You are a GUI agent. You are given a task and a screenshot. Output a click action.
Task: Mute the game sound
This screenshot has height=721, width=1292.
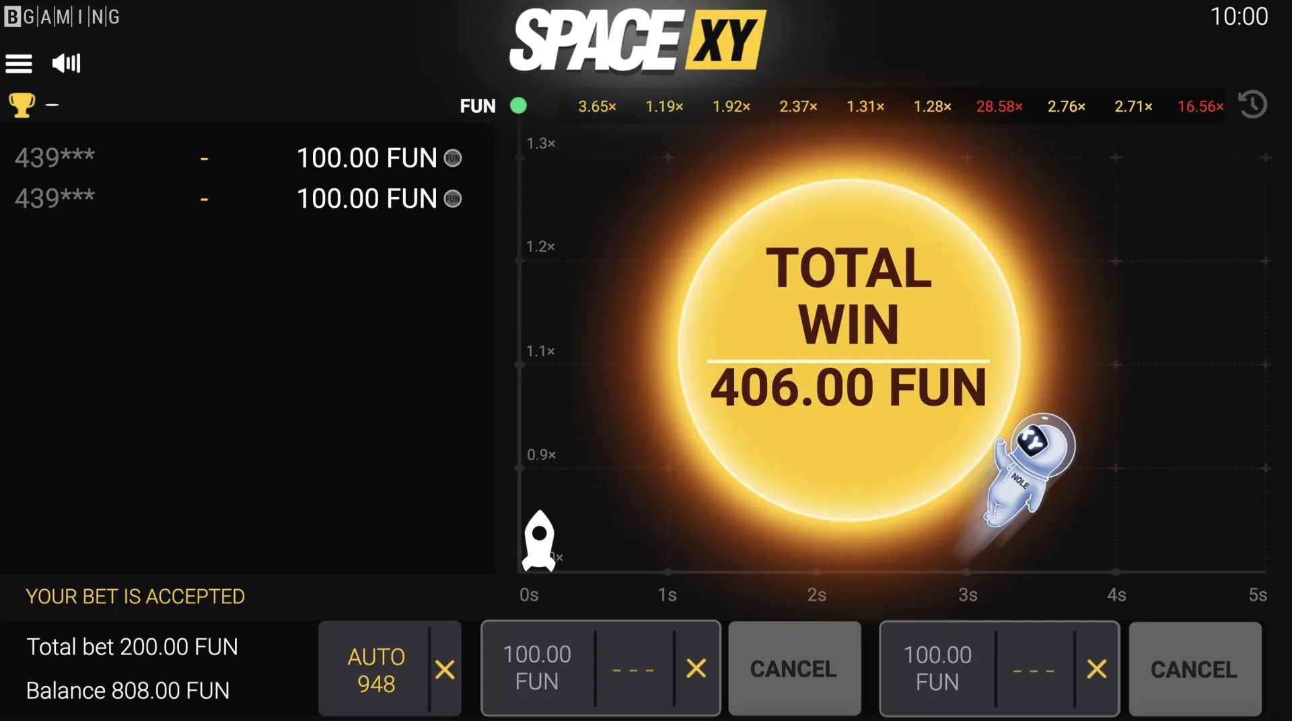coord(66,63)
